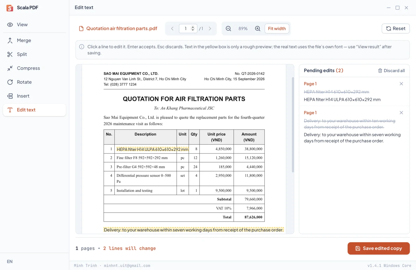This screenshot has width=416, height=270.
Task: Open the Insert tool
Action: click(x=34, y=96)
